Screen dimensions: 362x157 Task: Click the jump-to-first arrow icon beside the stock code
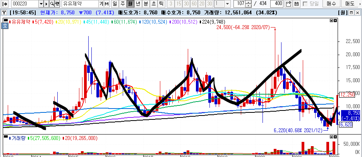(x=4, y=4)
